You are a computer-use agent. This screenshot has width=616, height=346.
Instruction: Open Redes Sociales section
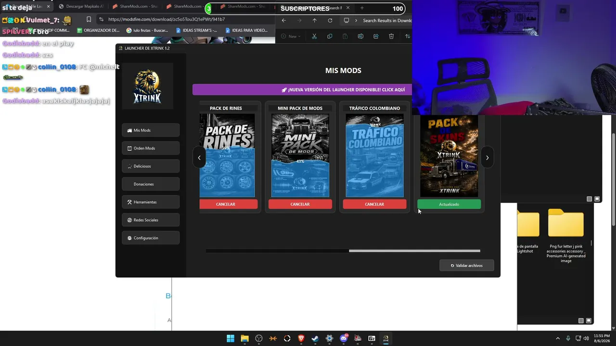[x=151, y=220]
